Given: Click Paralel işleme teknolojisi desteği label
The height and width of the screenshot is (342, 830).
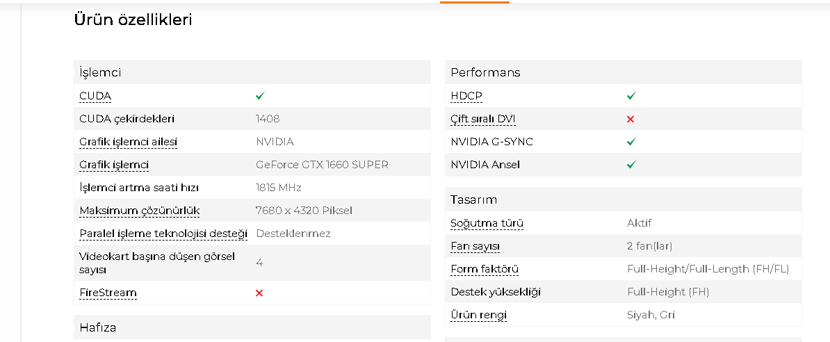Looking at the screenshot, I should coord(163,234).
